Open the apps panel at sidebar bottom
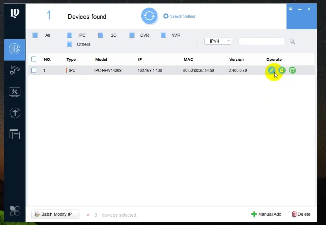 pos(15,211)
